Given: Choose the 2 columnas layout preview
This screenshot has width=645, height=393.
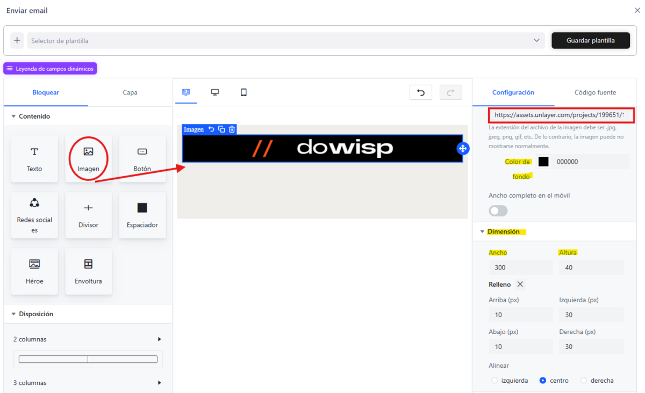Looking at the screenshot, I should pos(88,359).
